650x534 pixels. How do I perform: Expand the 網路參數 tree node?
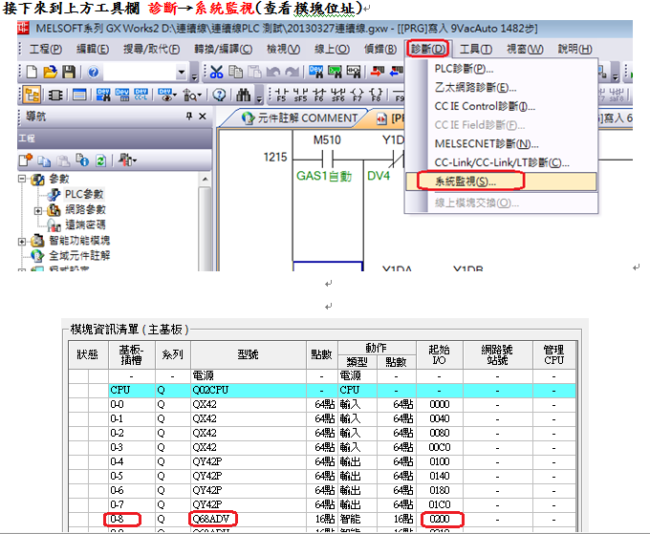pos(39,209)
